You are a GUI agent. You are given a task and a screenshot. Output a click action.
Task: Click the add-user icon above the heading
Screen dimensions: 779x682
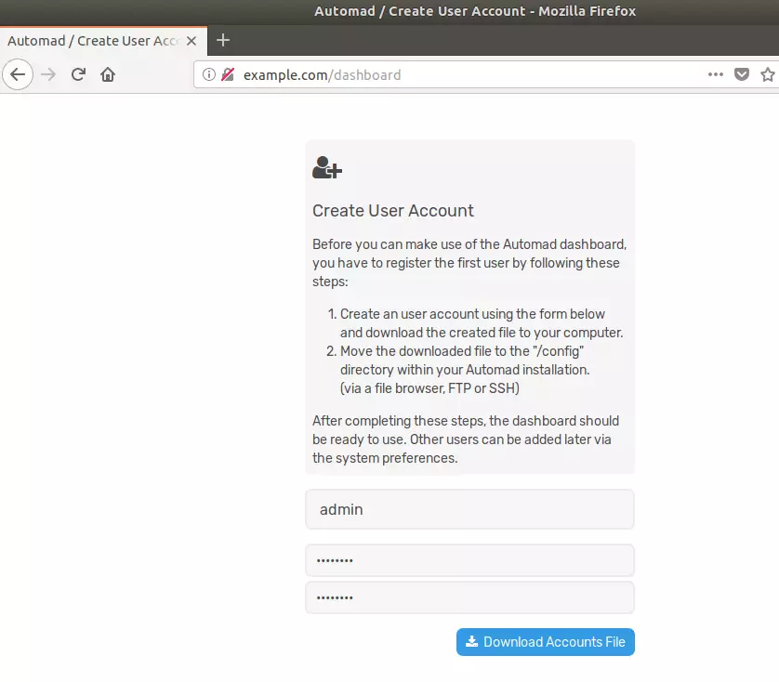327,167
